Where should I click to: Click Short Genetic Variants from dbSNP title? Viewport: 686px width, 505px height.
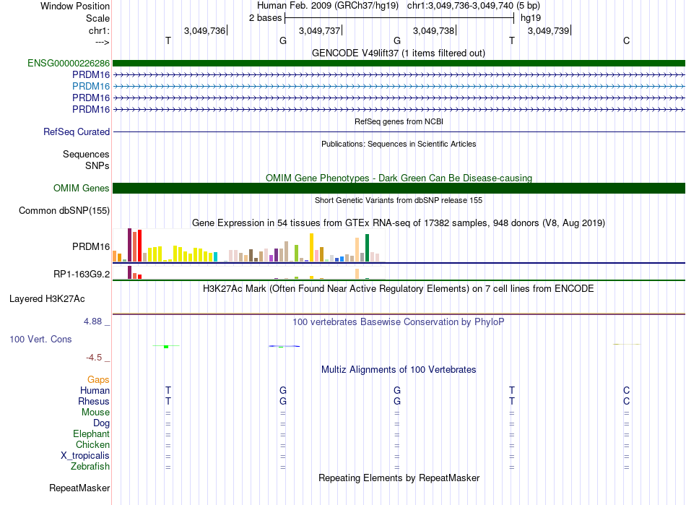tap(399, 200)
